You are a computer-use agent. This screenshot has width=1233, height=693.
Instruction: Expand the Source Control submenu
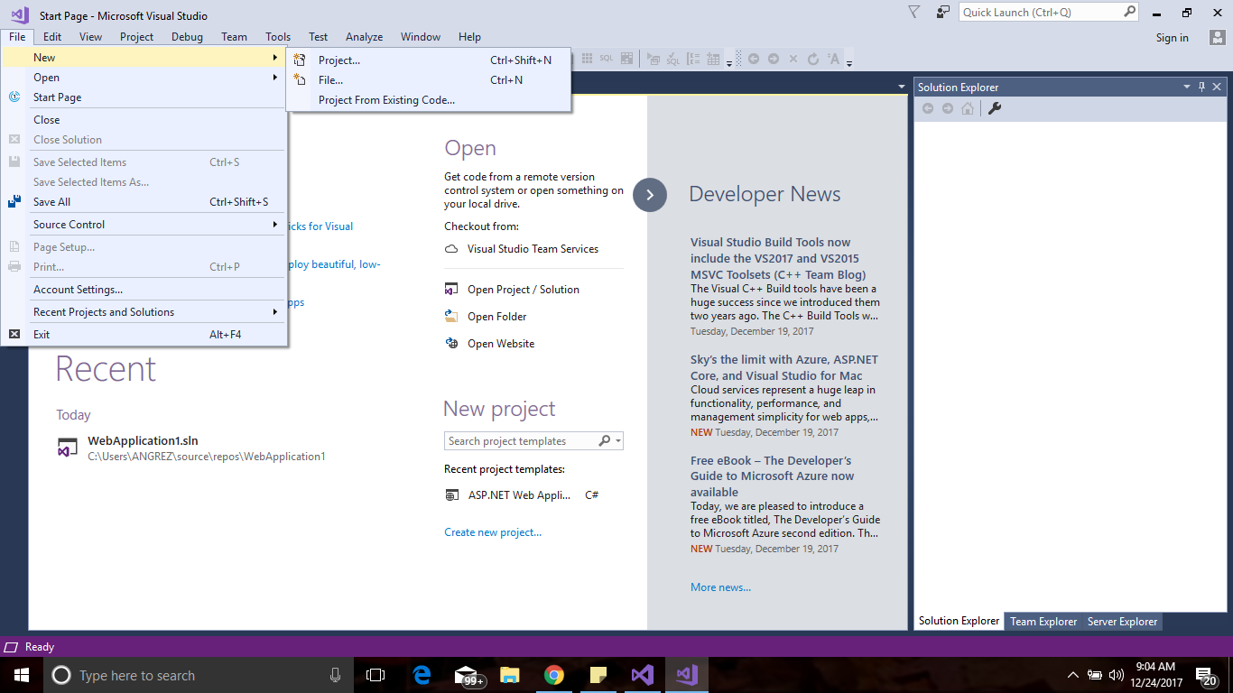click(x=144, y=225)
